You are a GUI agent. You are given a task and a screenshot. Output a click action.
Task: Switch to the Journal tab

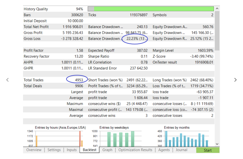(x=181, y=150)
